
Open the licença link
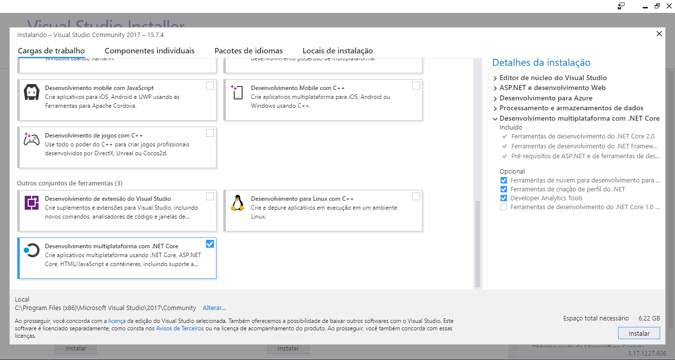coord(117,321)
